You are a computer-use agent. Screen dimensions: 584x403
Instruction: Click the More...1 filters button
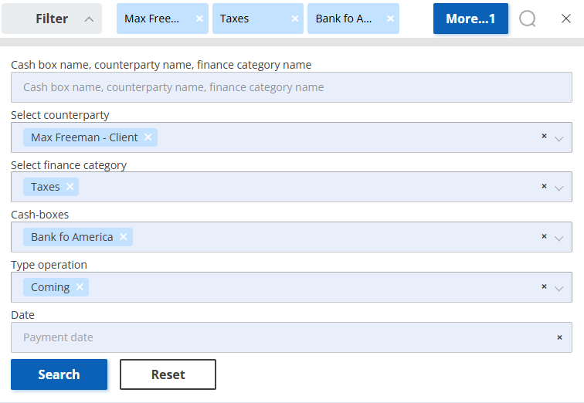[x=470, y=19]
